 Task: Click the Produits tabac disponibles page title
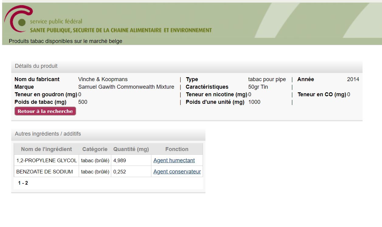tap(66, 41)
